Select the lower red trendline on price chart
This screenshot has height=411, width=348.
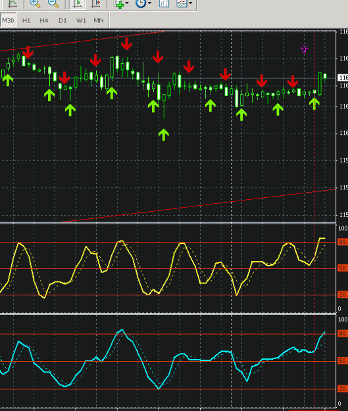click(x=199, y=205)
